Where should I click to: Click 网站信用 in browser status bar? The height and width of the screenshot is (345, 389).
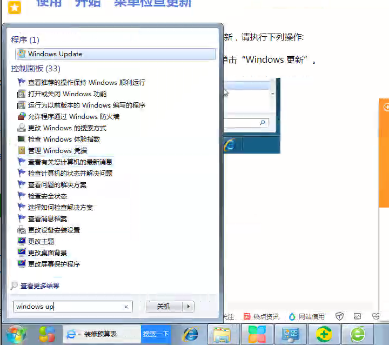[307, 317]
